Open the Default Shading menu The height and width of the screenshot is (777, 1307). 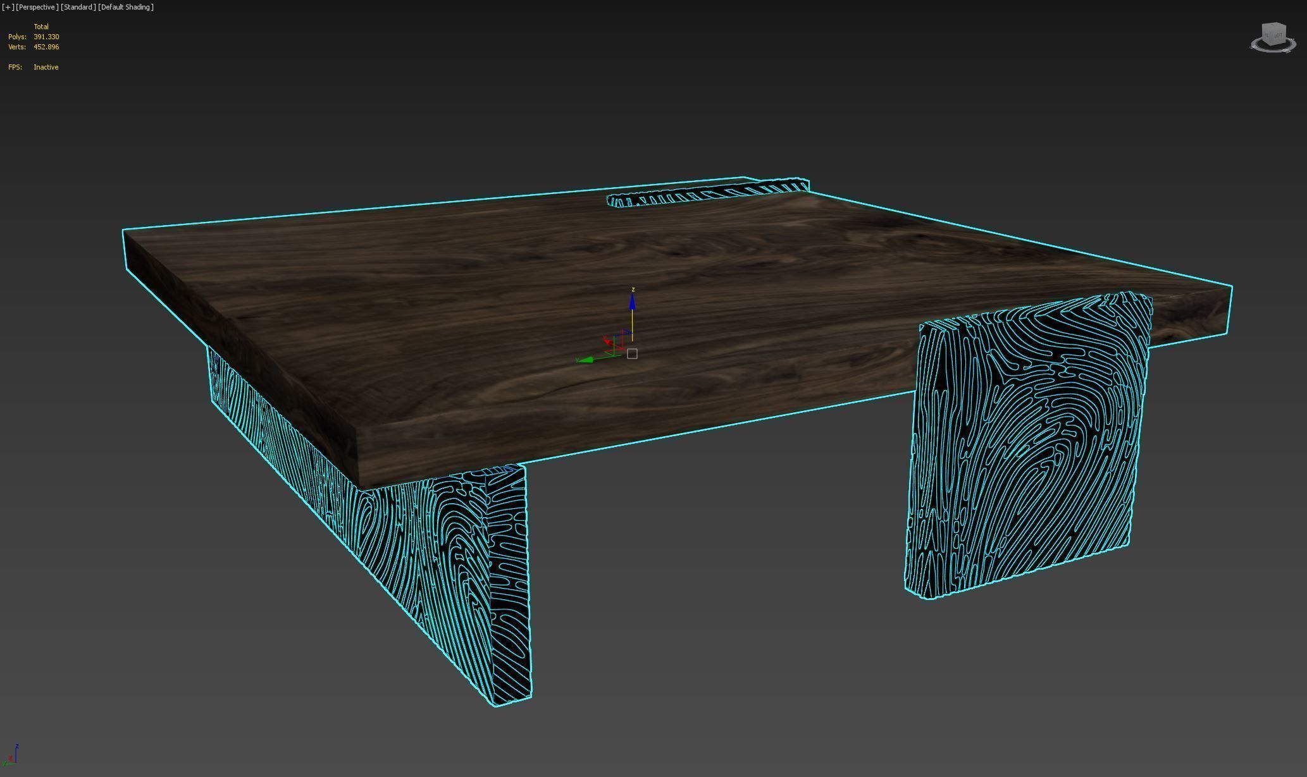pos(126,7)
